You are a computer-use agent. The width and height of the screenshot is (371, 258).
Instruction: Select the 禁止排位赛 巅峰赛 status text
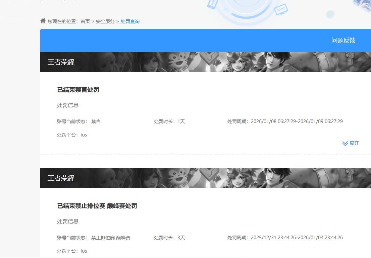click(110, 237)
